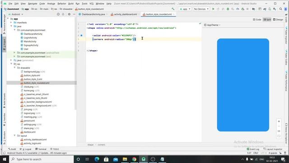The height and width of the screenshot is (163, 289).
Task: Click Windows Start button
Action: [5, 159]
